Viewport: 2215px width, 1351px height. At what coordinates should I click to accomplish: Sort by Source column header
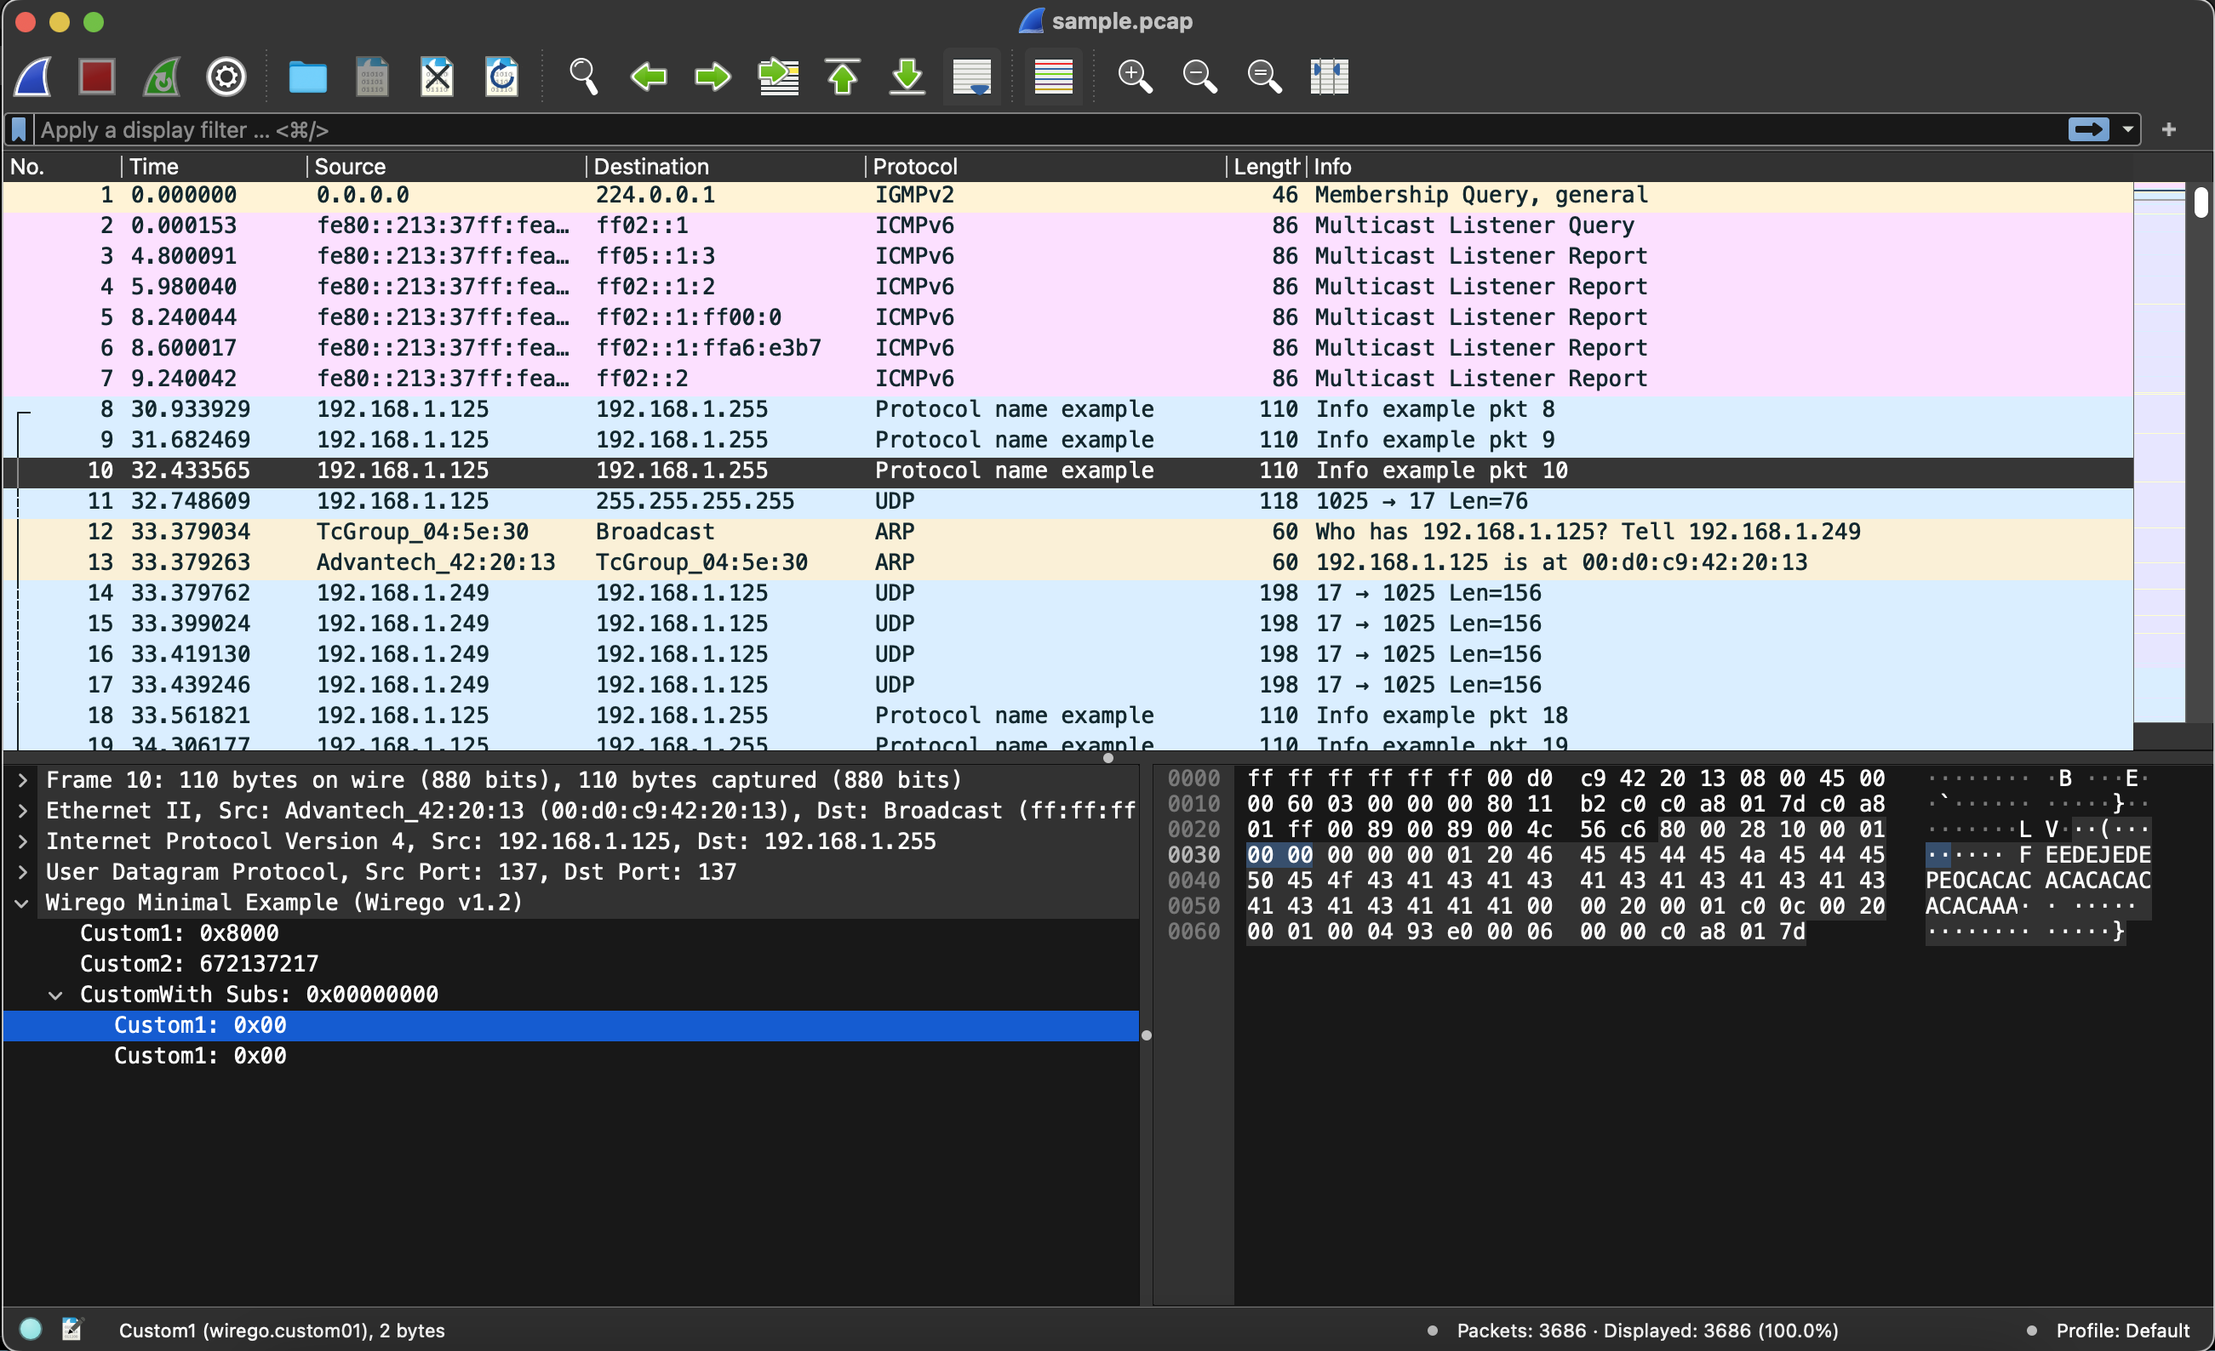[x=446, y=166]
